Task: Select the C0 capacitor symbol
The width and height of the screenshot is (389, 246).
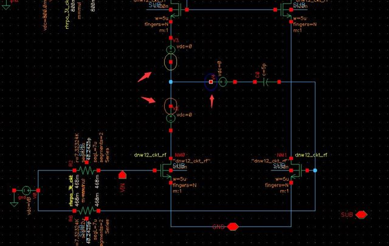Action: [266, 82]
